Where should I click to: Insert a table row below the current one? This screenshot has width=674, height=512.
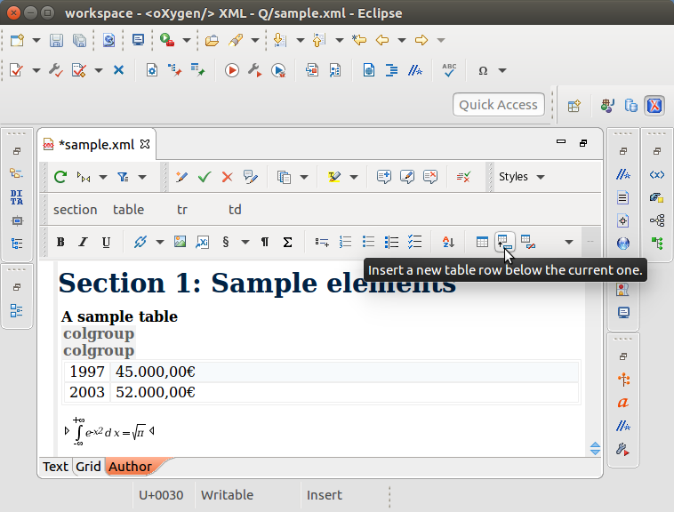tap(505, 243)
